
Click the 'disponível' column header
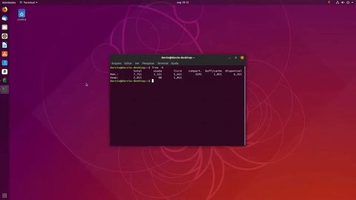click(x=234, y=71)
